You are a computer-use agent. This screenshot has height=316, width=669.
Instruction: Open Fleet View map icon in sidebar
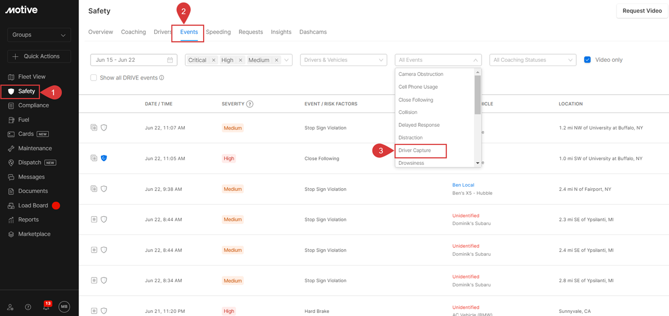coord(11,77)
